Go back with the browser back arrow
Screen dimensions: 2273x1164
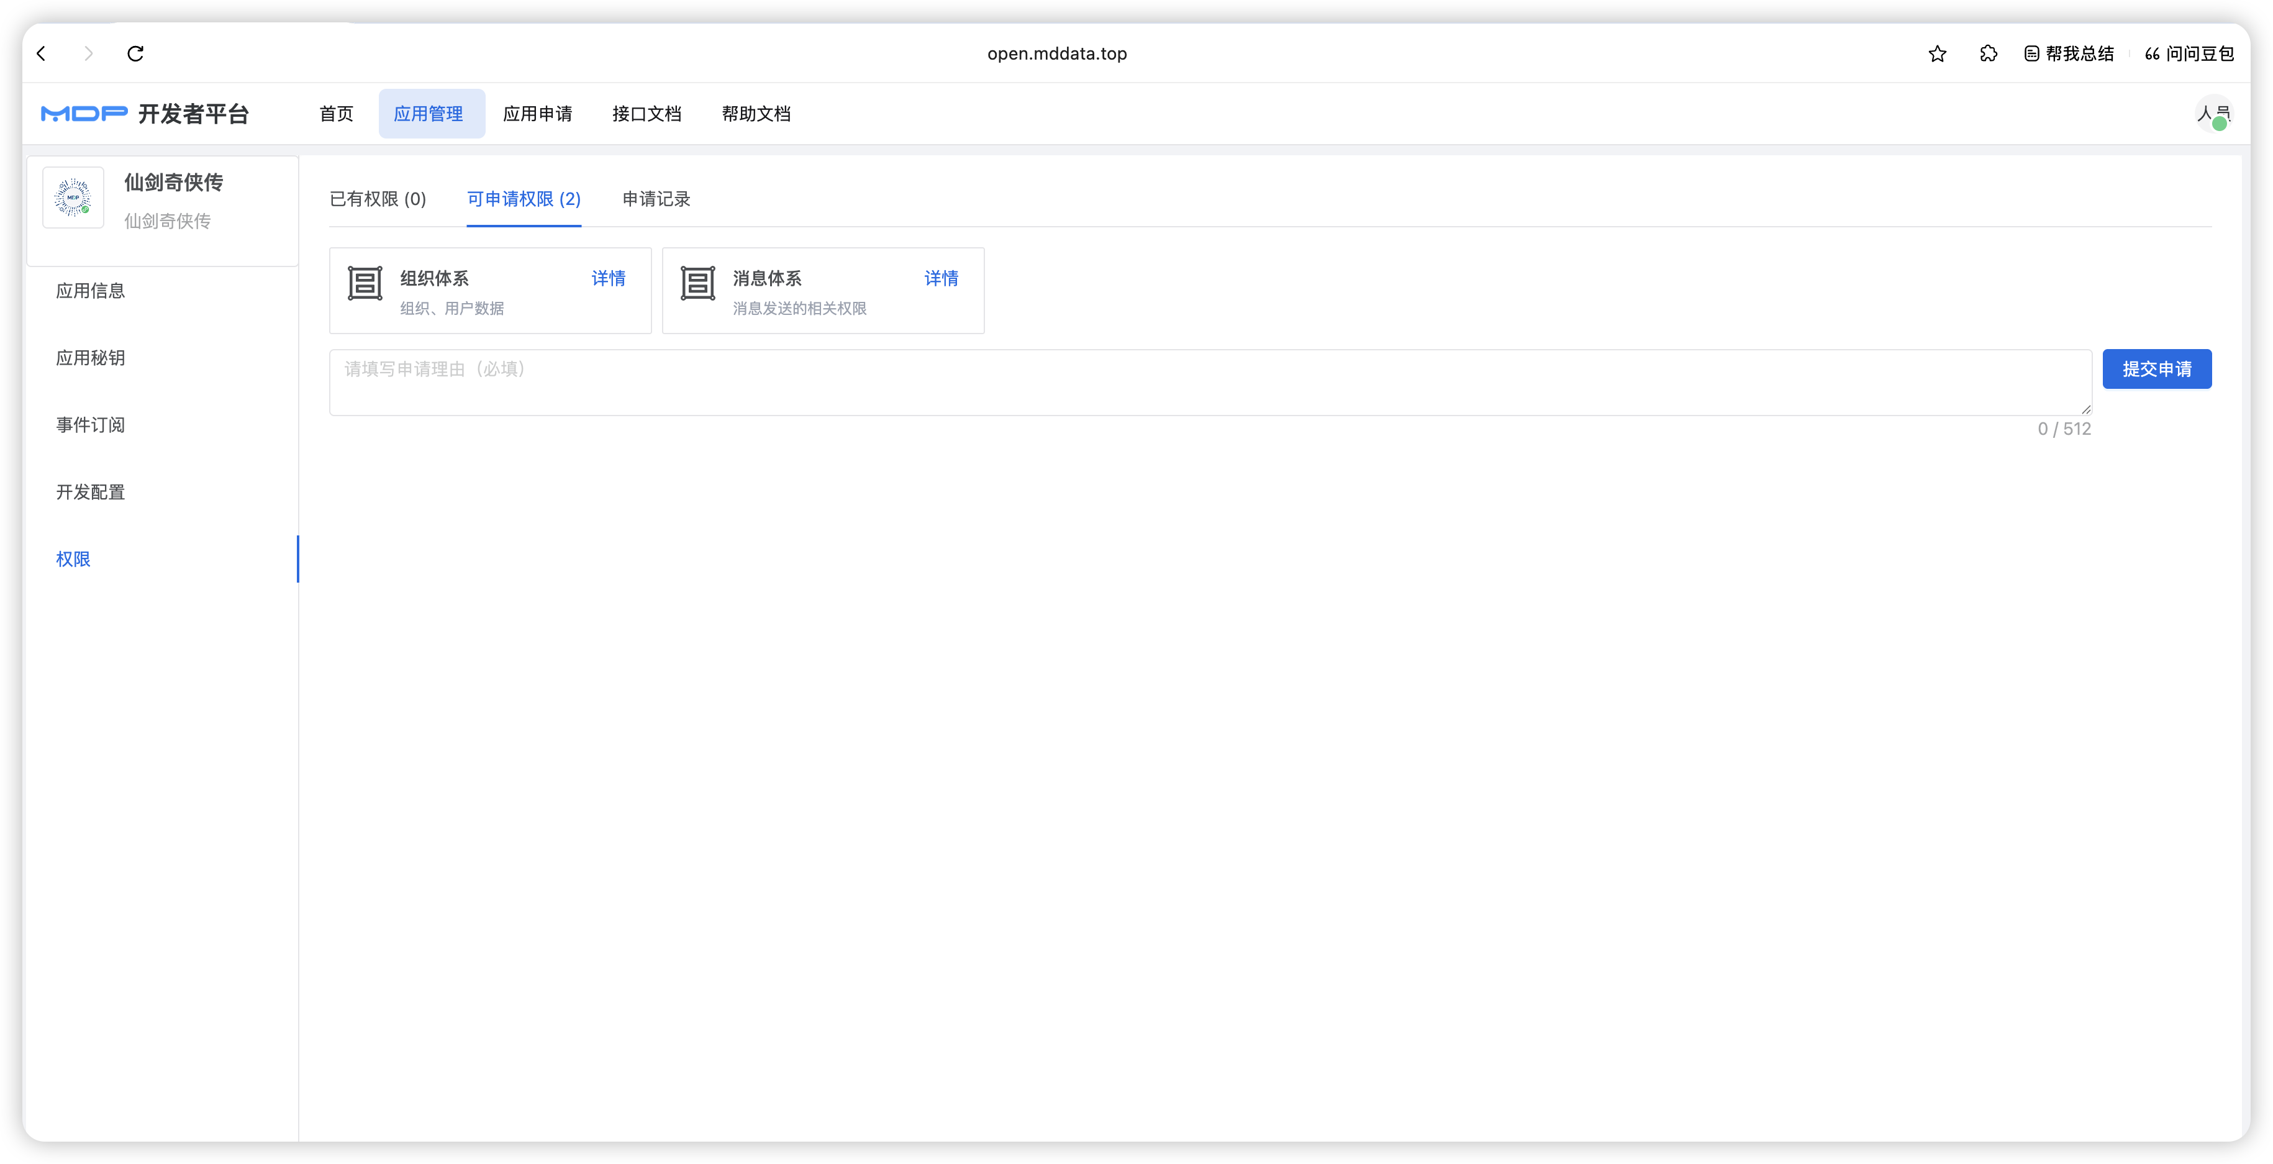[x=42, y=54]
